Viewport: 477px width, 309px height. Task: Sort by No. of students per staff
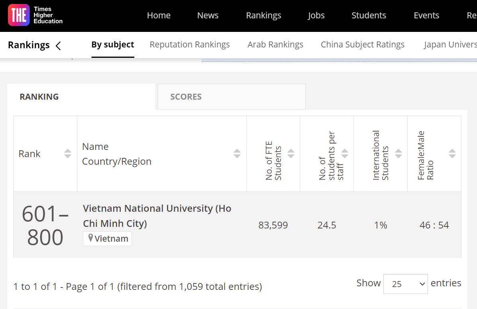345,154
